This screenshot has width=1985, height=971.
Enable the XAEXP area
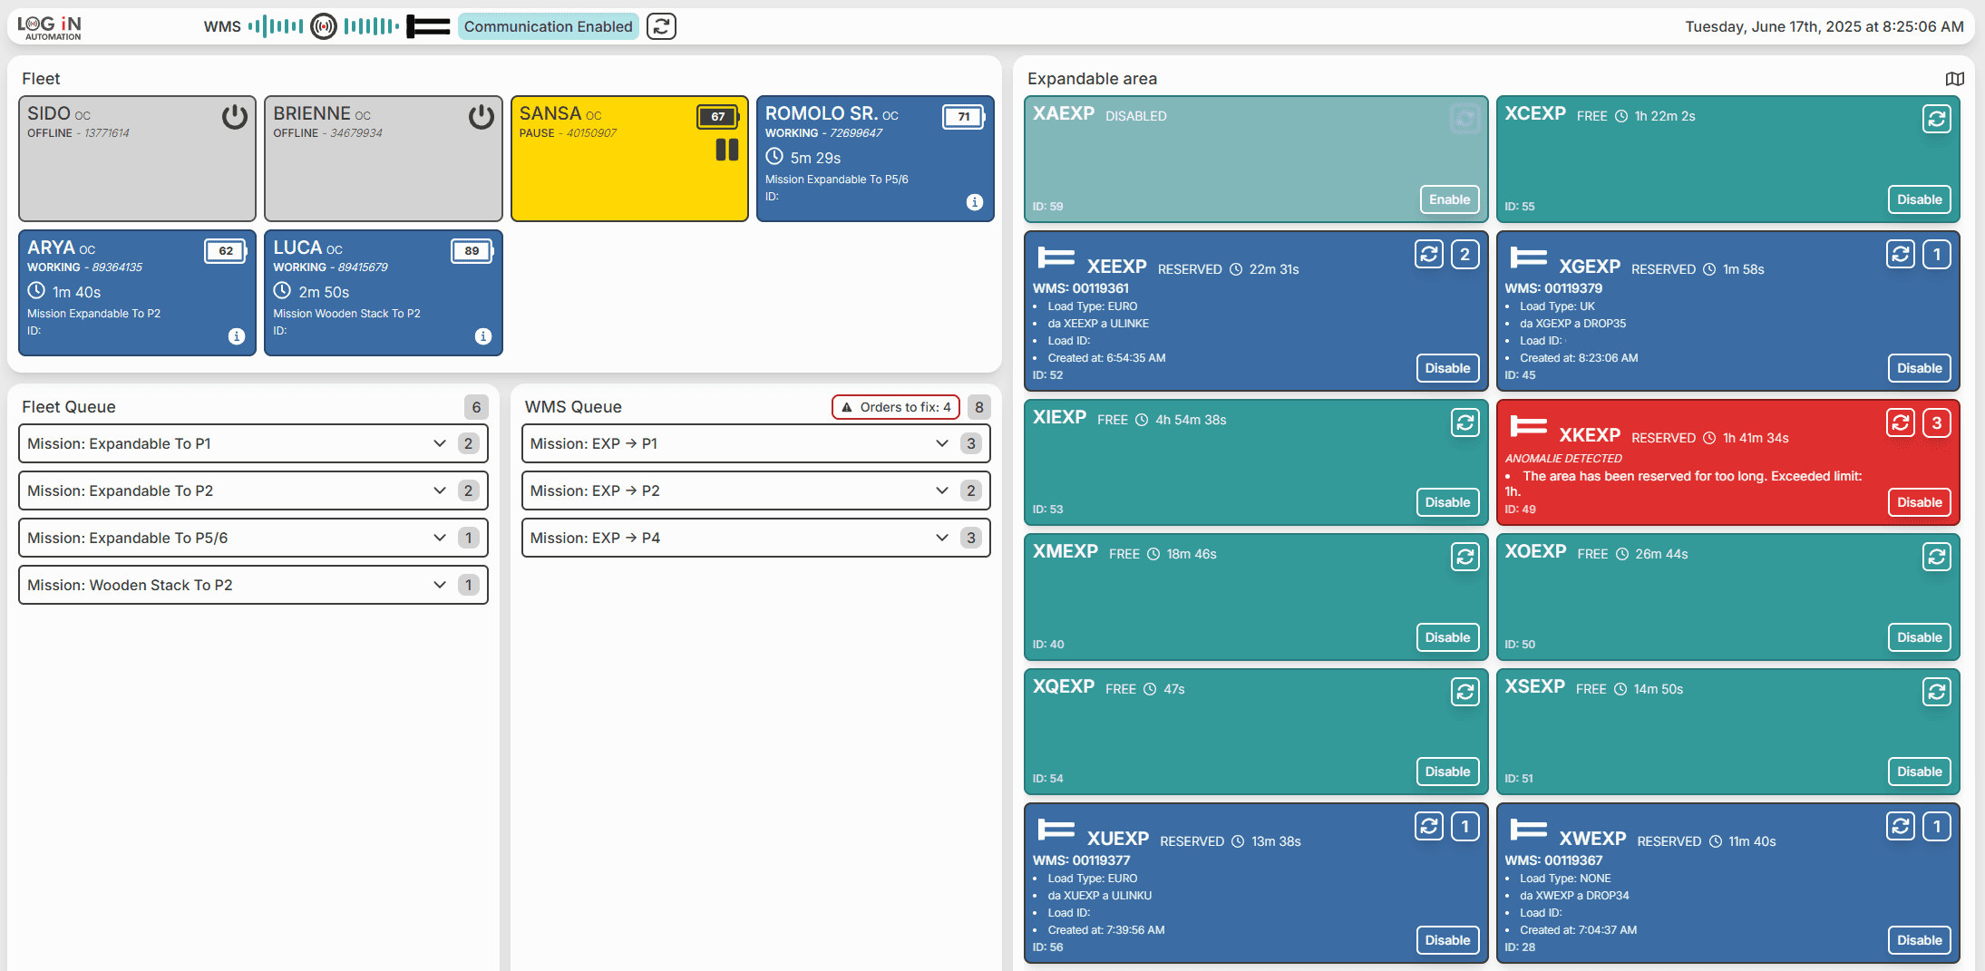pos(1449,199)
